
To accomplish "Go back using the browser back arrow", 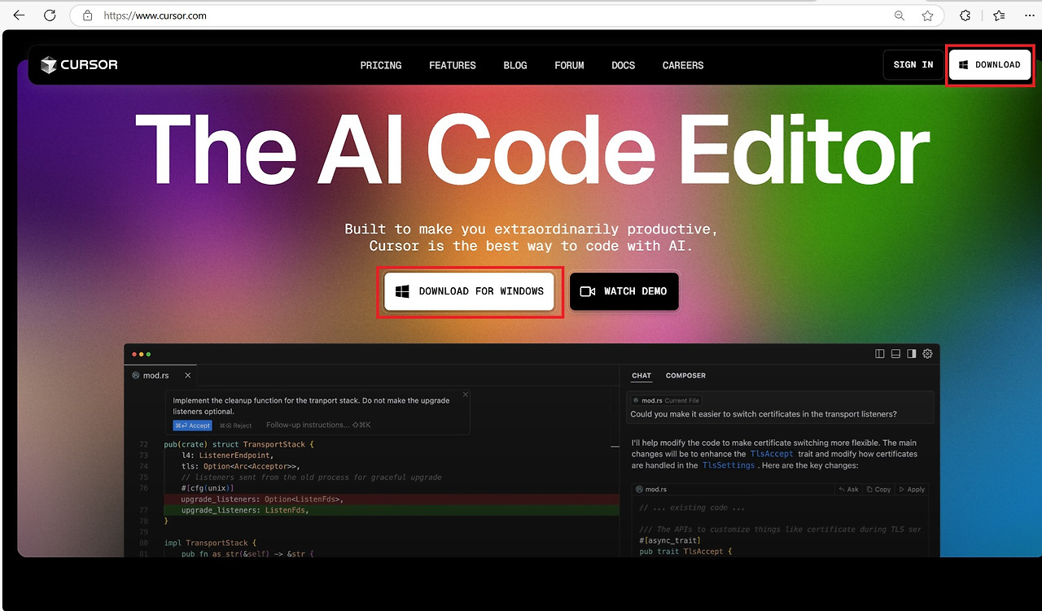I will [x=20, y=15].
